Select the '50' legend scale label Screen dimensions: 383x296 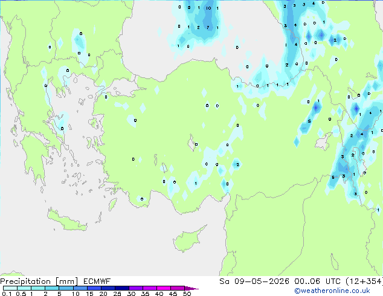187,294
